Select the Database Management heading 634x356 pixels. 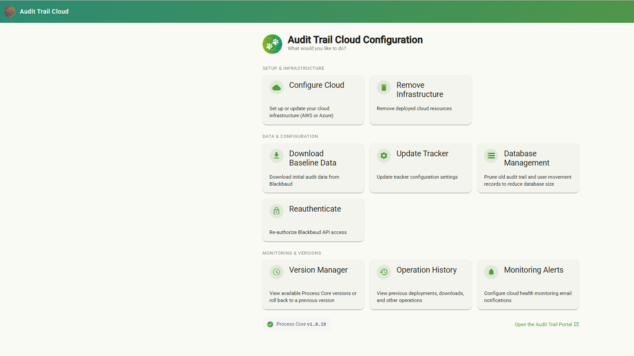coord(527,158)
